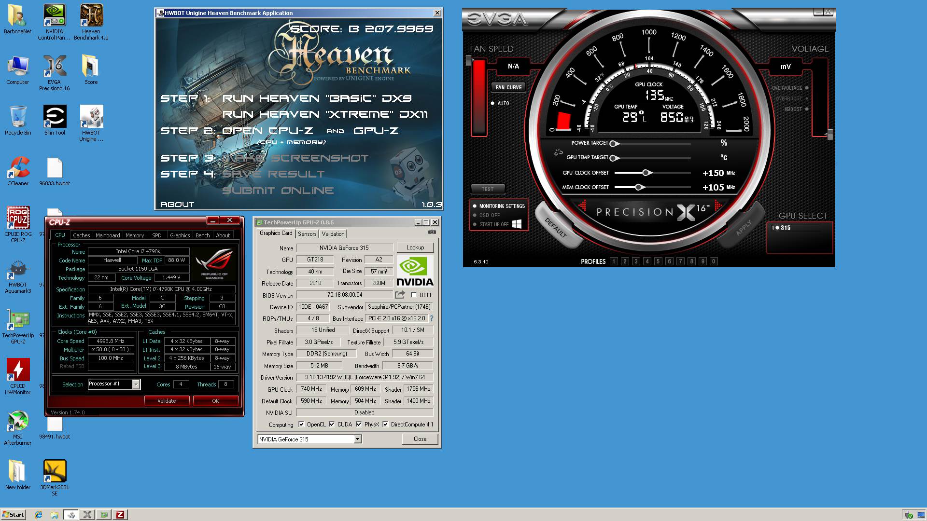Click the DEFAULT button in Precision X
The width and height of the screenshot is (927, 521).
pos(556,228)
